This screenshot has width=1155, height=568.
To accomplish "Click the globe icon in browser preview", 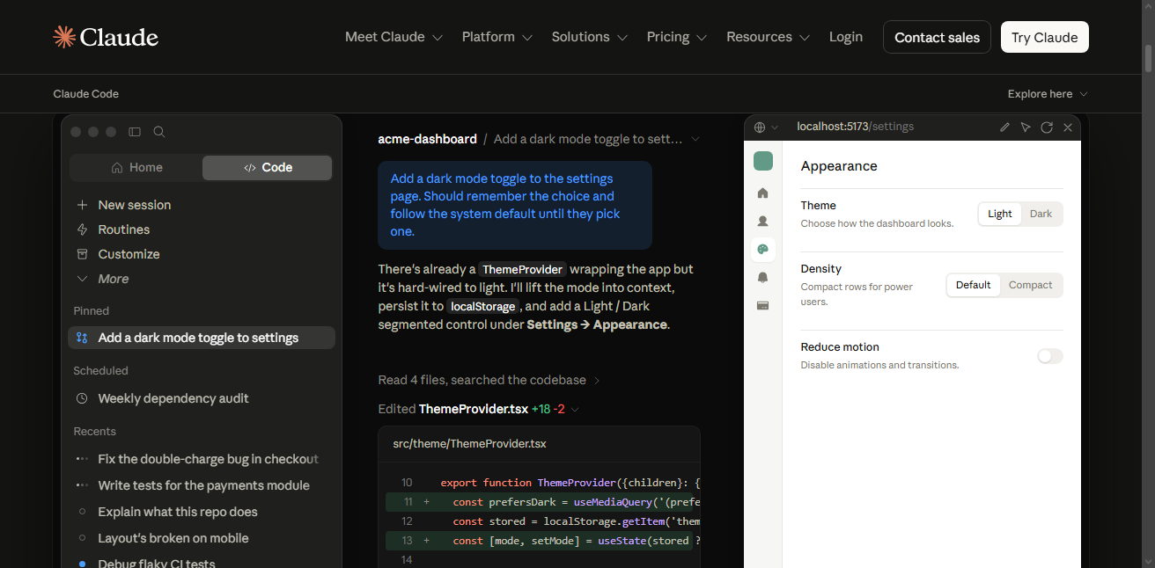I will point(760,127).
